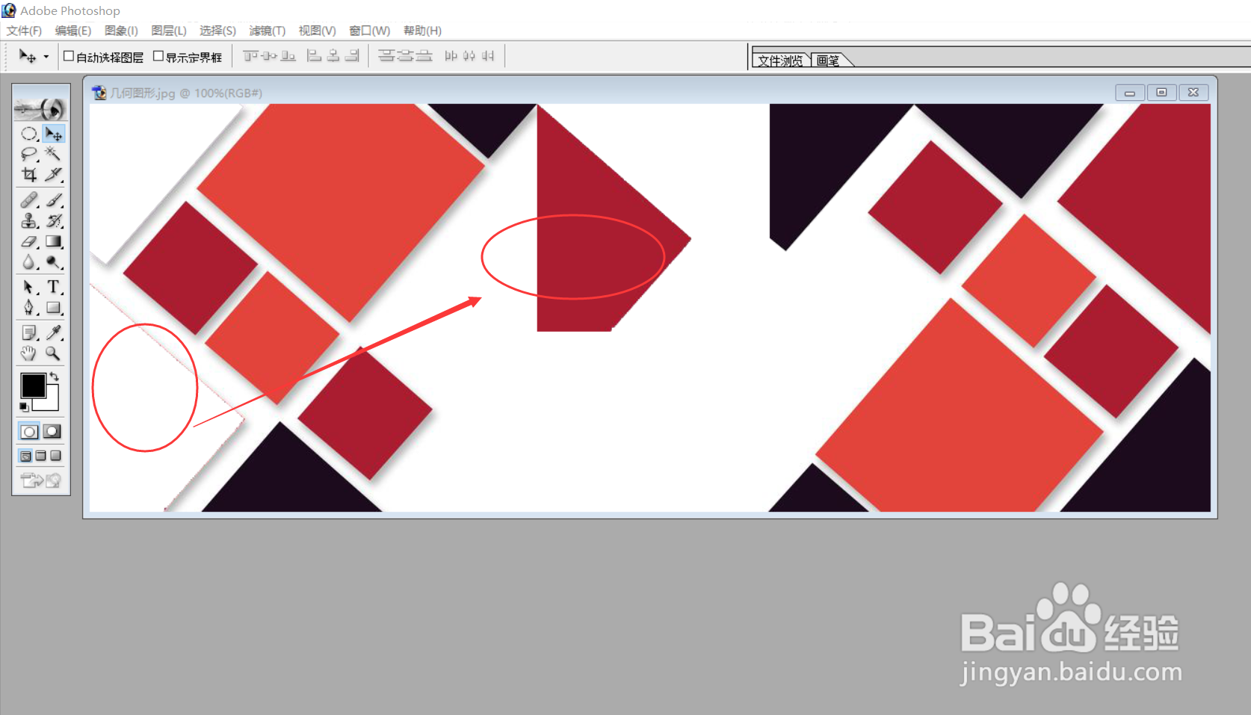The height and width of the screenshot is (715, 1251).
Task: Select the Blur tool
Action: [x=29, y=262]
